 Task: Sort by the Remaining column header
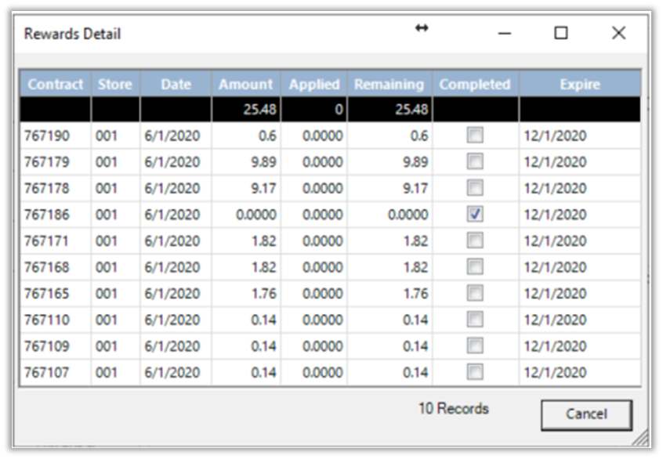(x=389, y=85)
